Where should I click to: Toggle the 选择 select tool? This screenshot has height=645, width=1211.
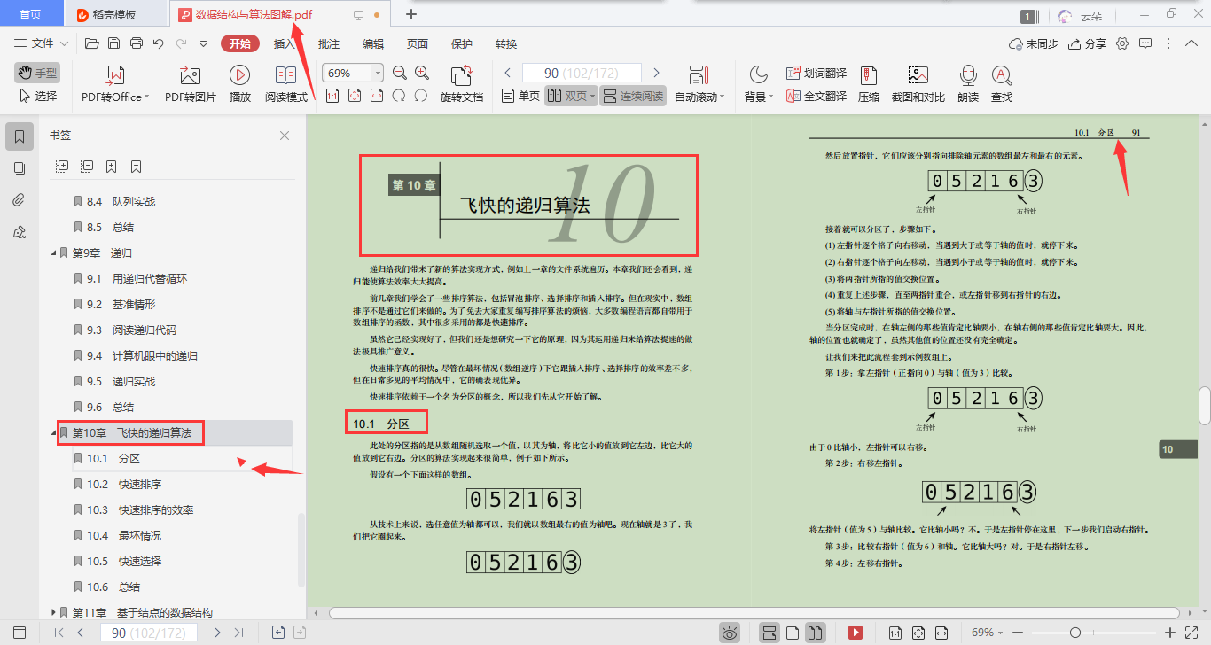37,96
